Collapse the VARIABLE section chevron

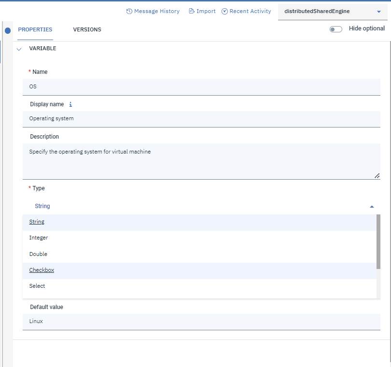(19, 49)
